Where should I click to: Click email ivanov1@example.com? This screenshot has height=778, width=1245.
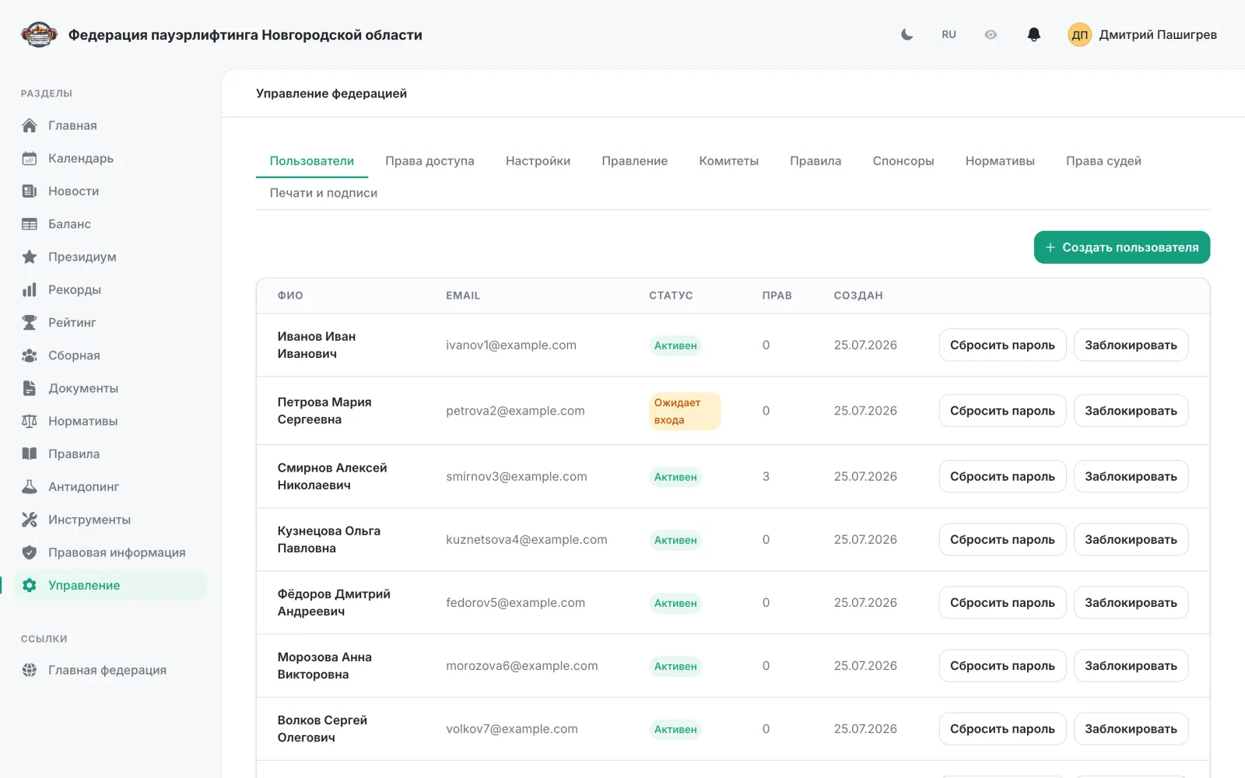pyautogui.click(x=511, y=345)
